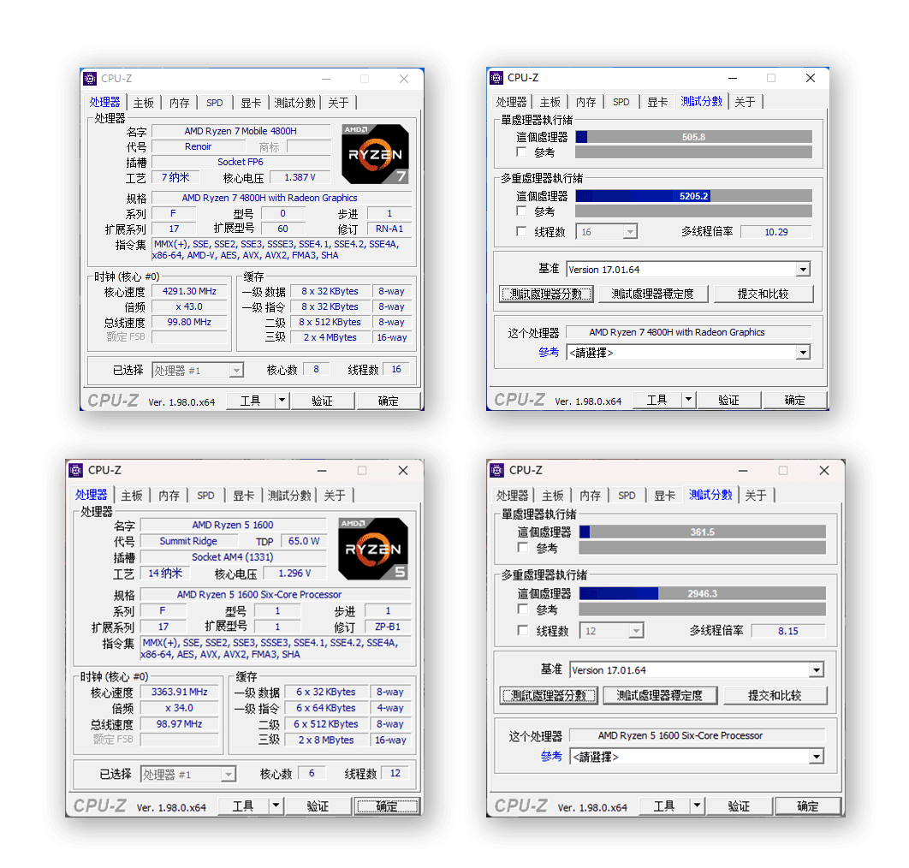Click multi-thread score bar showing 5205.2
The width and height of the screenshot is (909, 868).
[693, 196]
